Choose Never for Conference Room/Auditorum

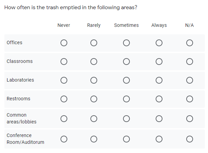click(x=64, y=139)
